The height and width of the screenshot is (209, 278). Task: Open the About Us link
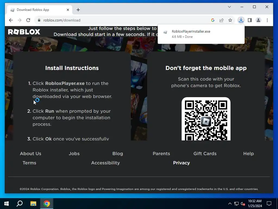(30, 153)
